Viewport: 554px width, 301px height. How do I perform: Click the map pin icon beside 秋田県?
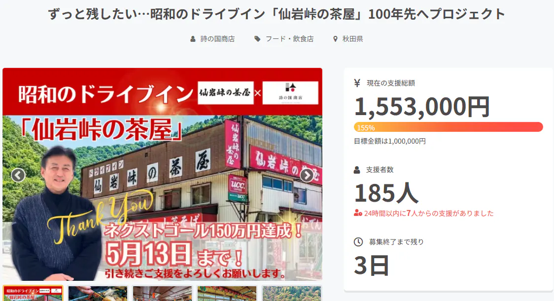[x=336, y=39]
